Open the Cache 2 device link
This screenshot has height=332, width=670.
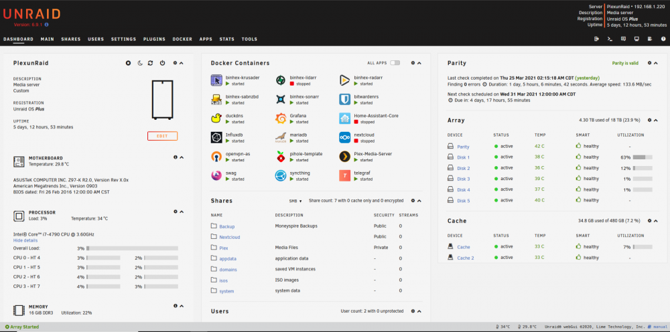pos(466,258)
